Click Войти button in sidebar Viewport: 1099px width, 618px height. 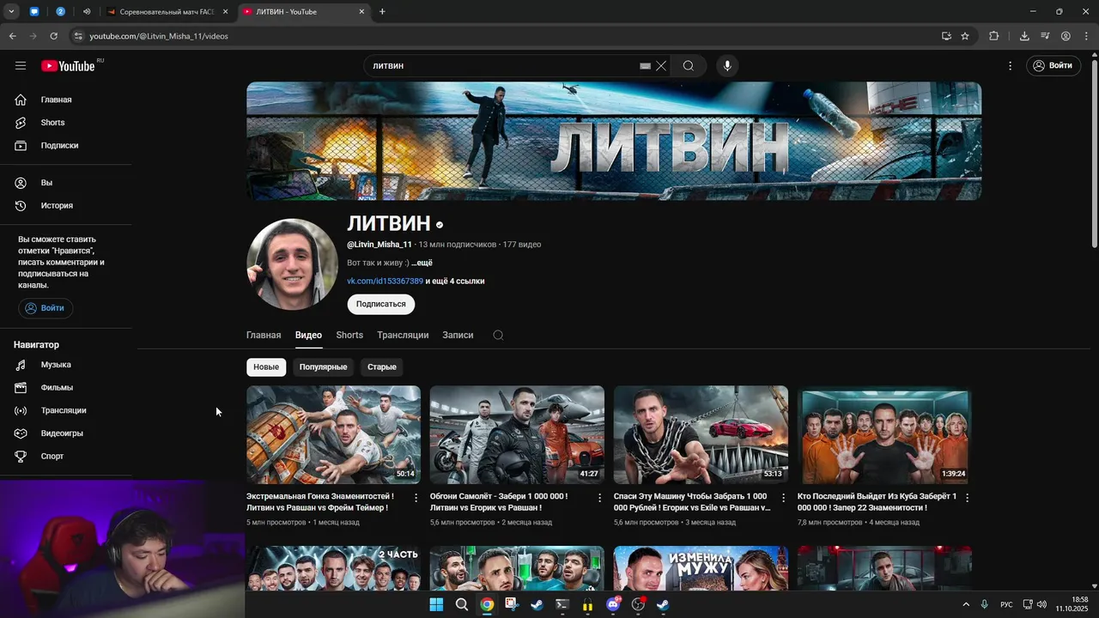pos(46,308)
